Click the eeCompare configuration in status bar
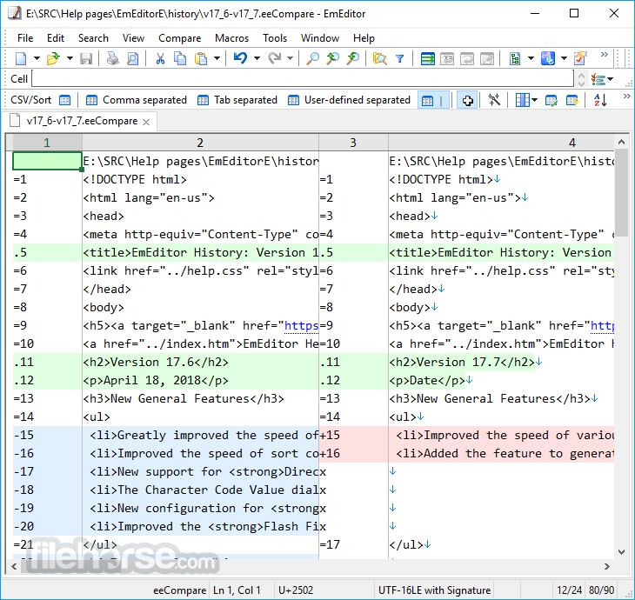 point(179,590)
